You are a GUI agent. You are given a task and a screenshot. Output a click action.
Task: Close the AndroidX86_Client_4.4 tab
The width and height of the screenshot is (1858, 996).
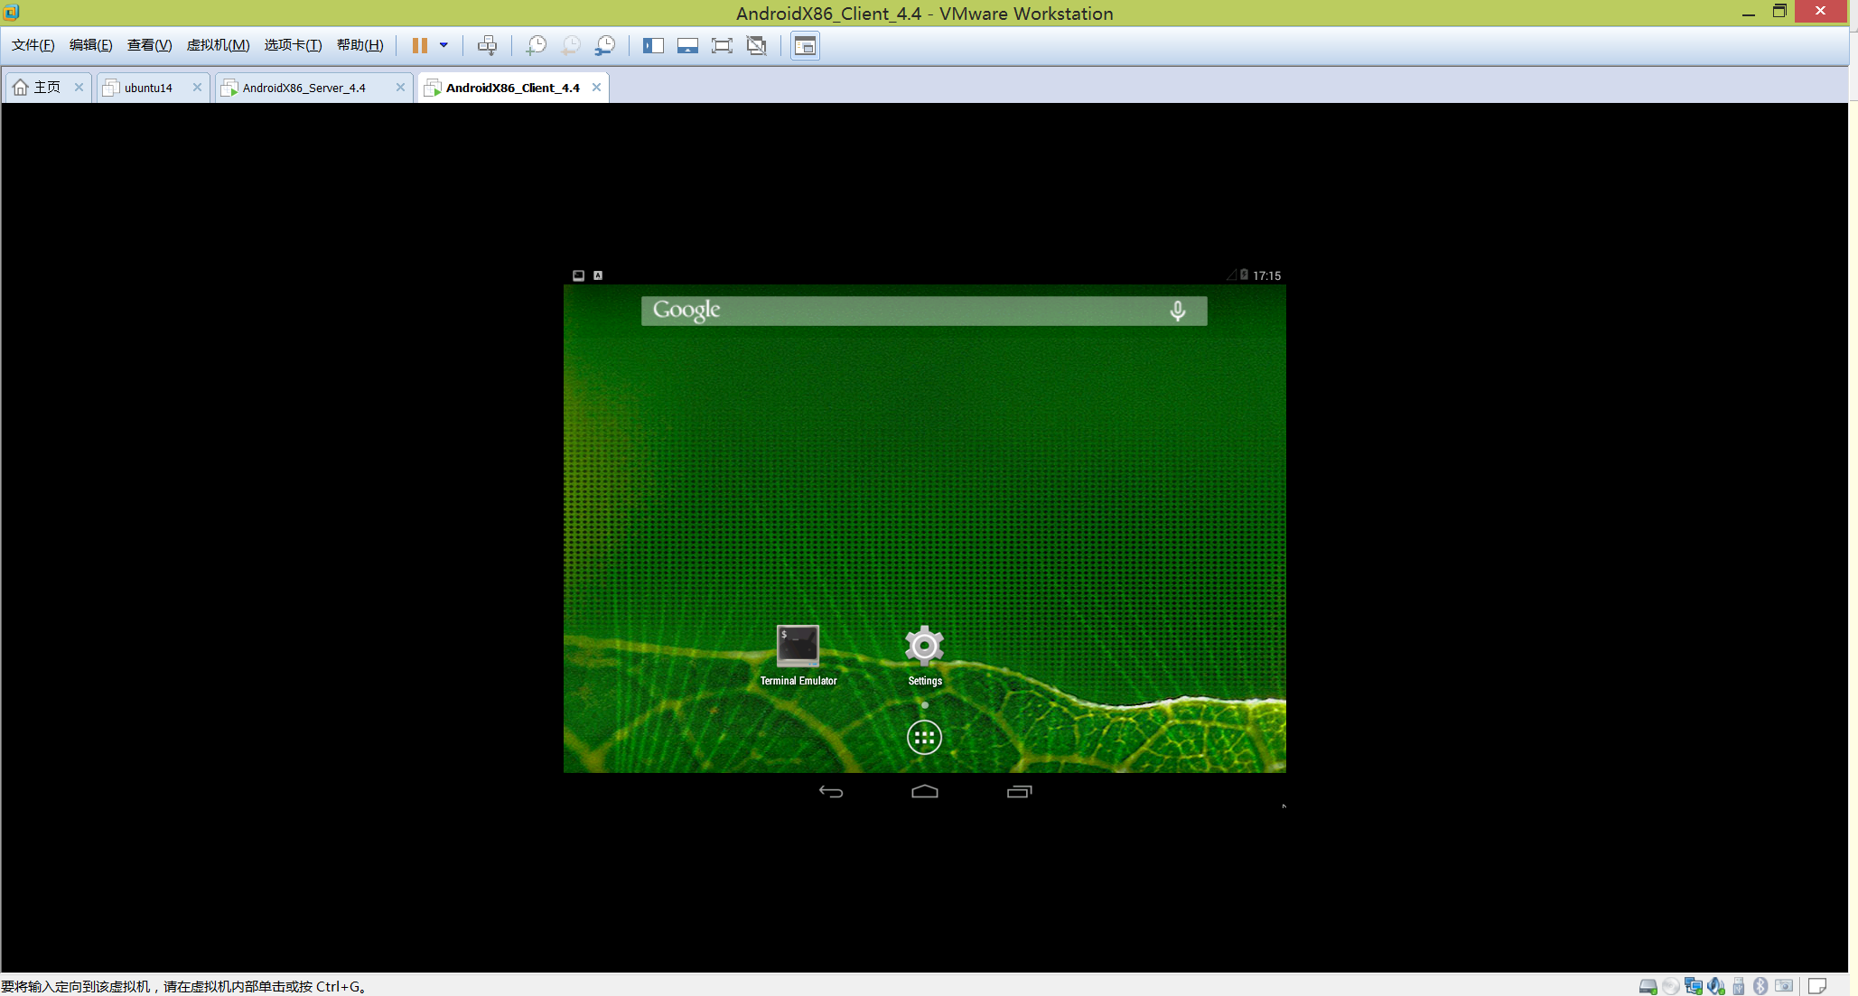tap(596, 88)
